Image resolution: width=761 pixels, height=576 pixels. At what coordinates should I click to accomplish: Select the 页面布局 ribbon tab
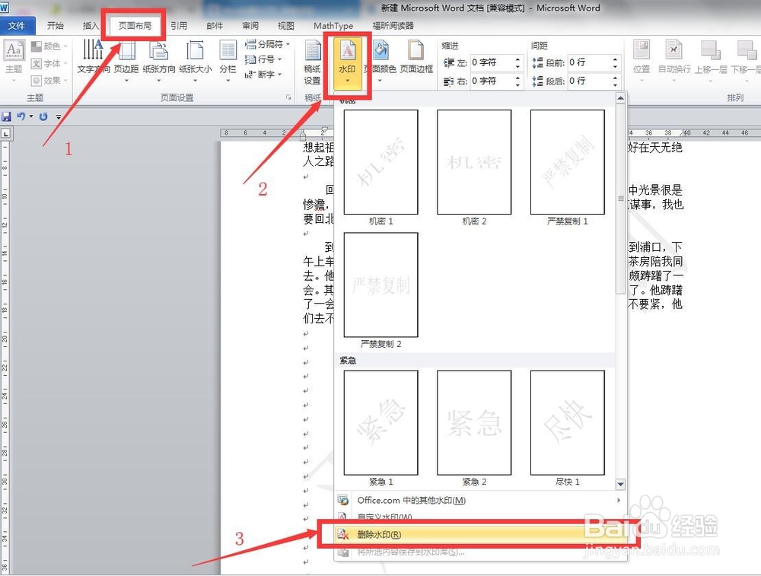click(135, 26)
